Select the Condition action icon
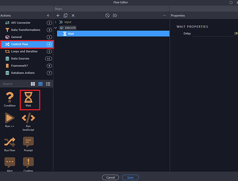Viewport: 238px width, 181px height. click(x=10, y=99)
